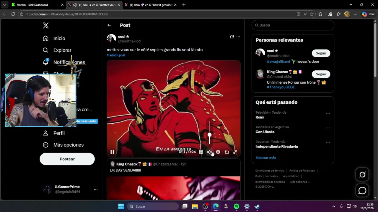Open the three-dot menu on soul's post
The image size is (378, 212).
click(238, 37)
